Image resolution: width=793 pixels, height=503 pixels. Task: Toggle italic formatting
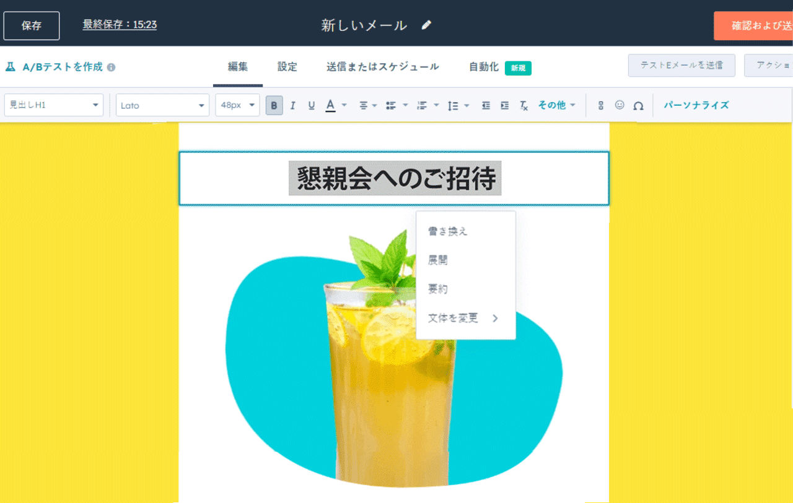(x=293, y=106)
